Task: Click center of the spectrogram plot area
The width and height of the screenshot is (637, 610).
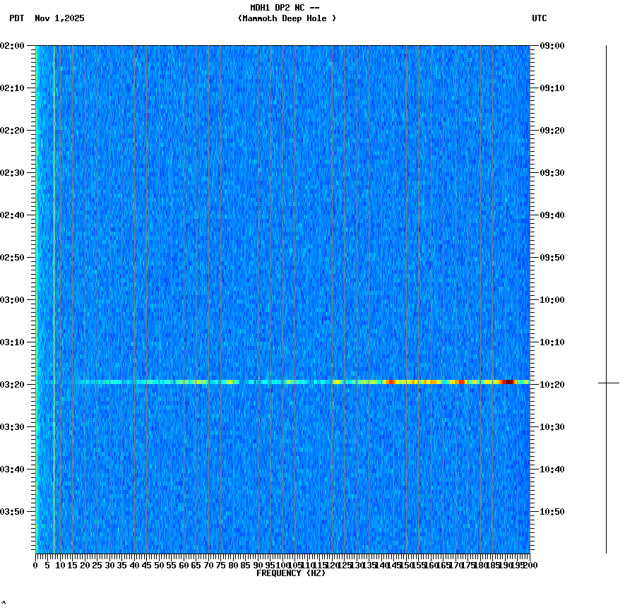Action: click(x=281, y=299)
